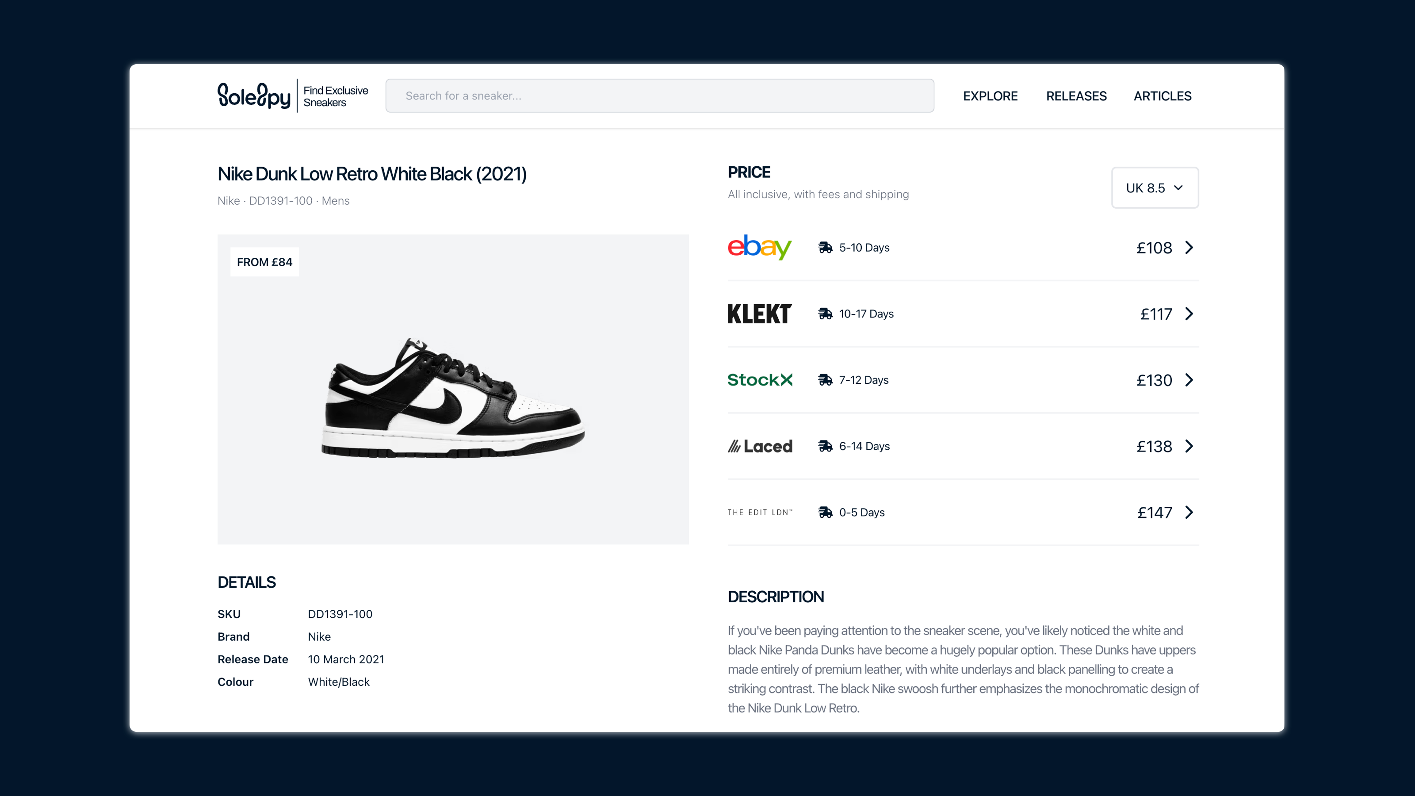This screenshot has height=796, width=1415.
Task: Click delivery truck icon in StockX row
Action: [x=825, y=379]
